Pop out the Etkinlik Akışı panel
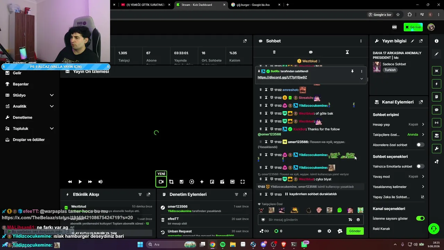The image size is (444, 250). 148,194
